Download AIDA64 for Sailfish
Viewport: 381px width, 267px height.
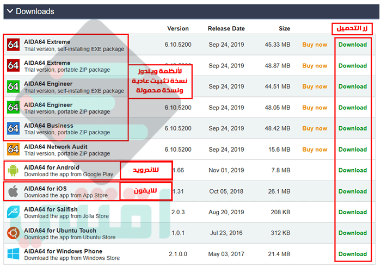pos(353,212)
